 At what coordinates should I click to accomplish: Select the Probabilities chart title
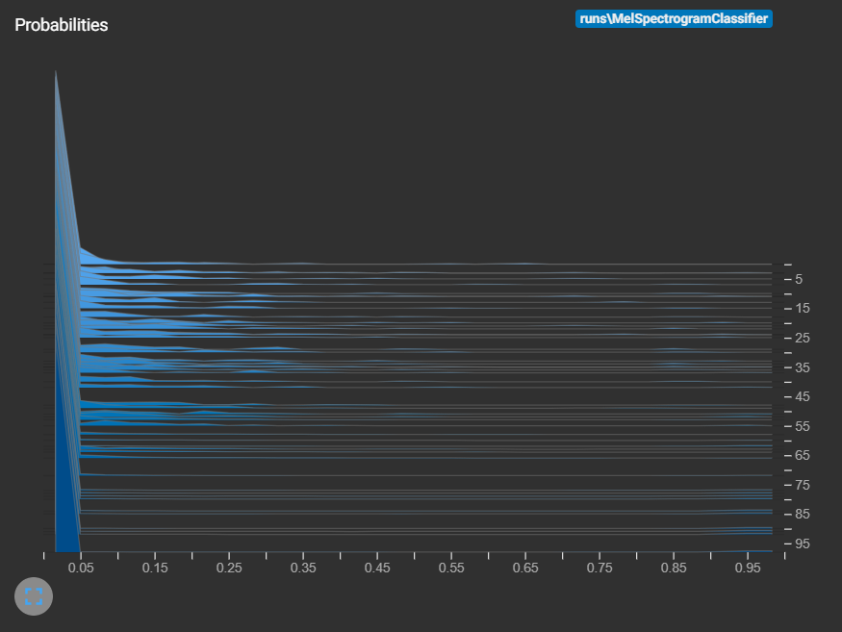[x=62, y=25]
